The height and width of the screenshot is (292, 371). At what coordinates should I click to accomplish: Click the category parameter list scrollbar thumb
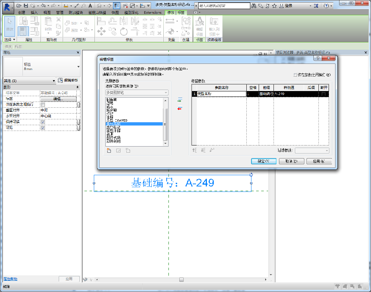click(x=165, y=124)
